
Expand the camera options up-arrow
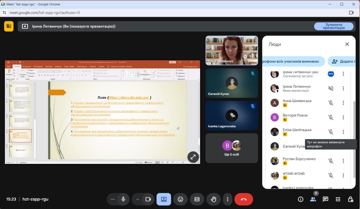(x=138, y=199)
